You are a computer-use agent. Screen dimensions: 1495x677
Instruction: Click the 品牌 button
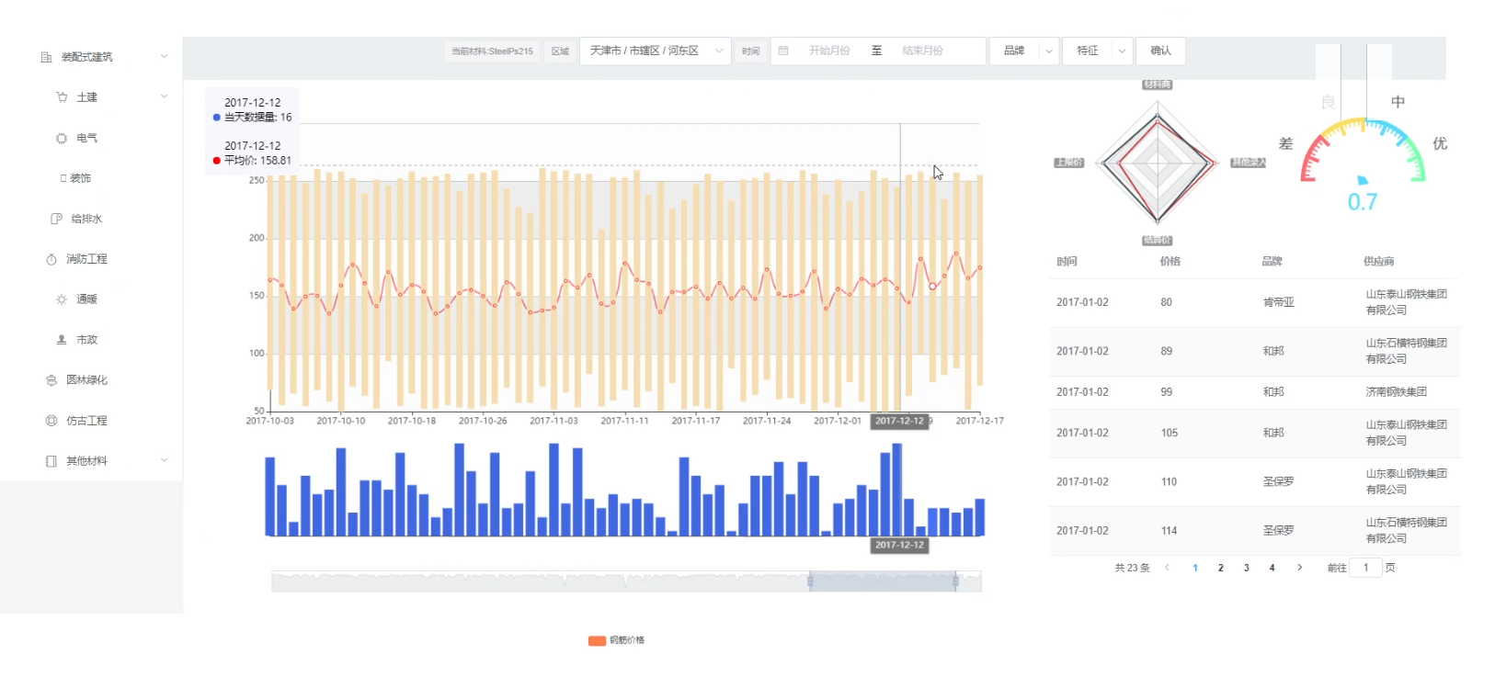(1014, 51)
